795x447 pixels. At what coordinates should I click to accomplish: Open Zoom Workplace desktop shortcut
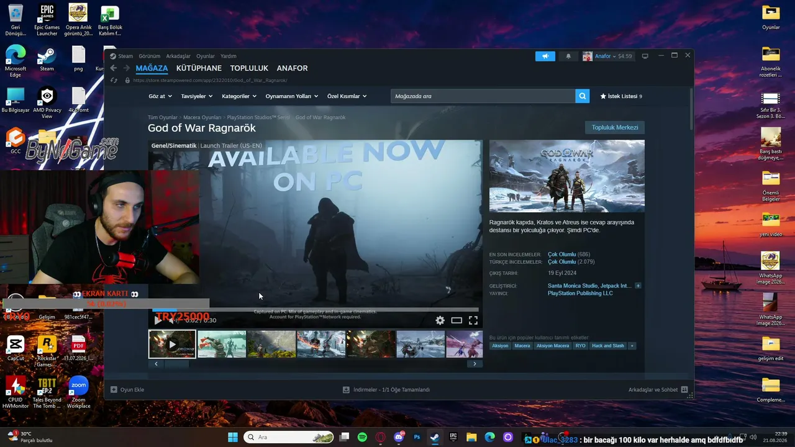pos(78,392)
